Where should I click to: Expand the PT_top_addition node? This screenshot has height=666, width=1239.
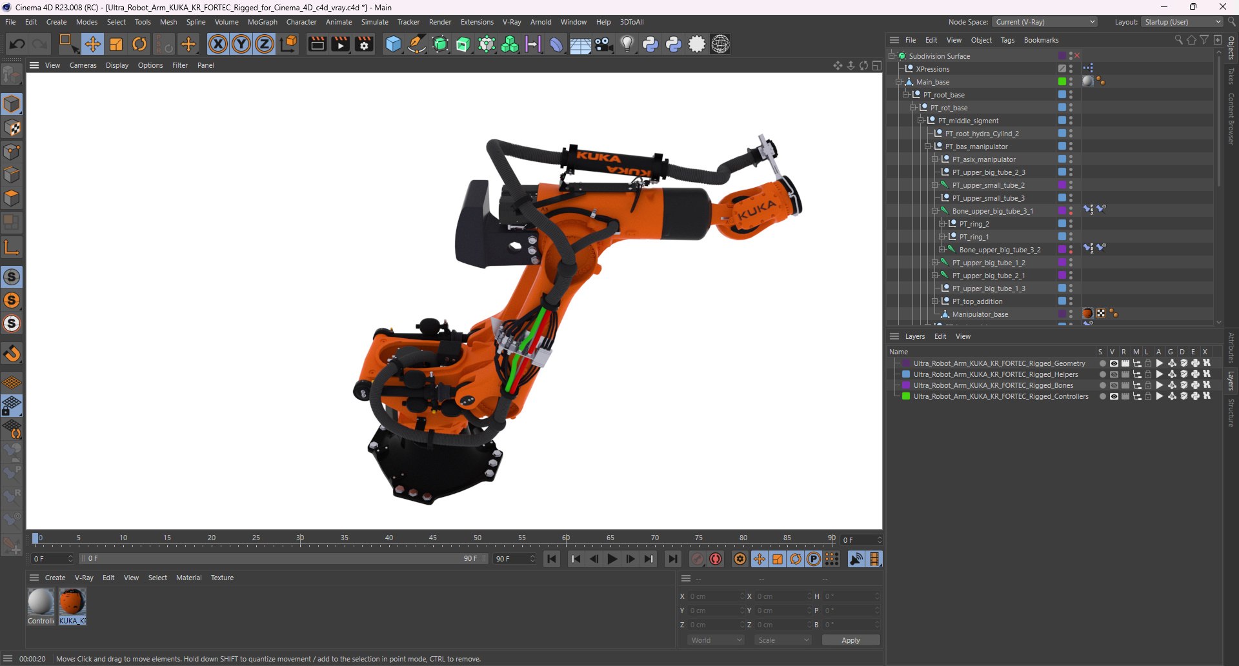pyautogui.click(x=935, y=301)
